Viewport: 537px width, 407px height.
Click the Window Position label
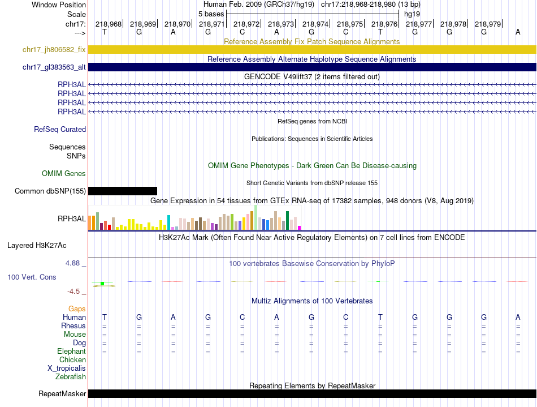click(59, 5)
